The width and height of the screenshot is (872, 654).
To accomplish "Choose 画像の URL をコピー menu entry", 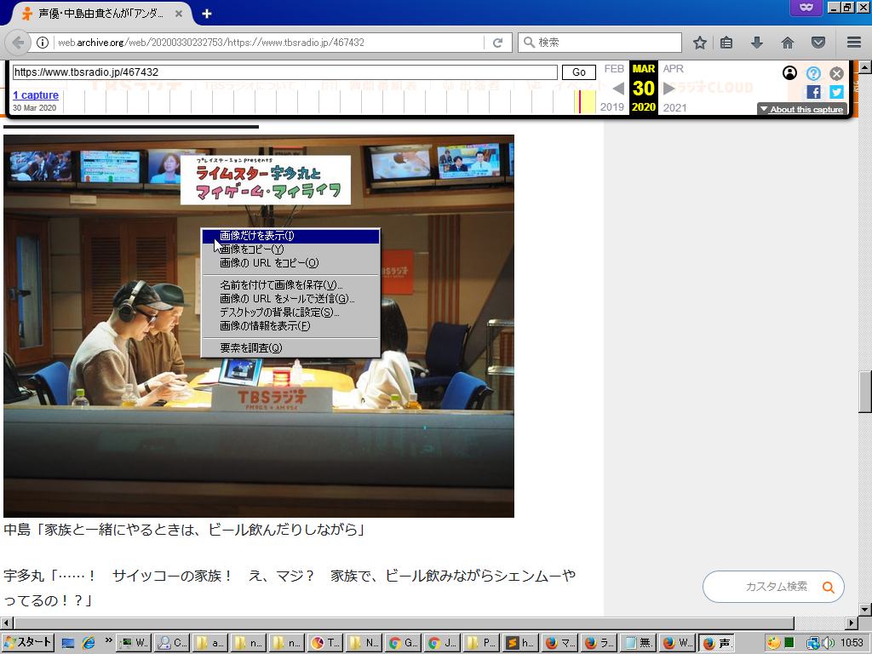I will [291, 263].
